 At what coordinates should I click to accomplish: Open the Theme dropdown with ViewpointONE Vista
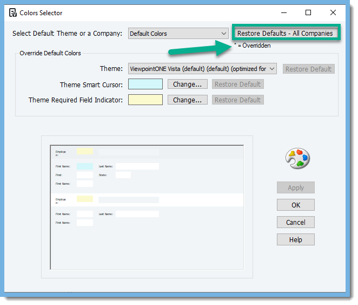(x=202, y=69)
